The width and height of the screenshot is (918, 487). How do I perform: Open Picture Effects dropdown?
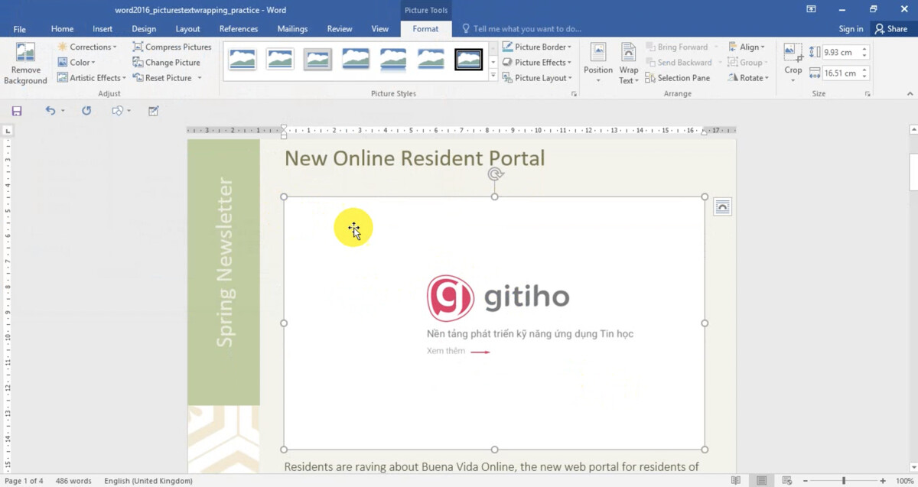tap(537, 63)
